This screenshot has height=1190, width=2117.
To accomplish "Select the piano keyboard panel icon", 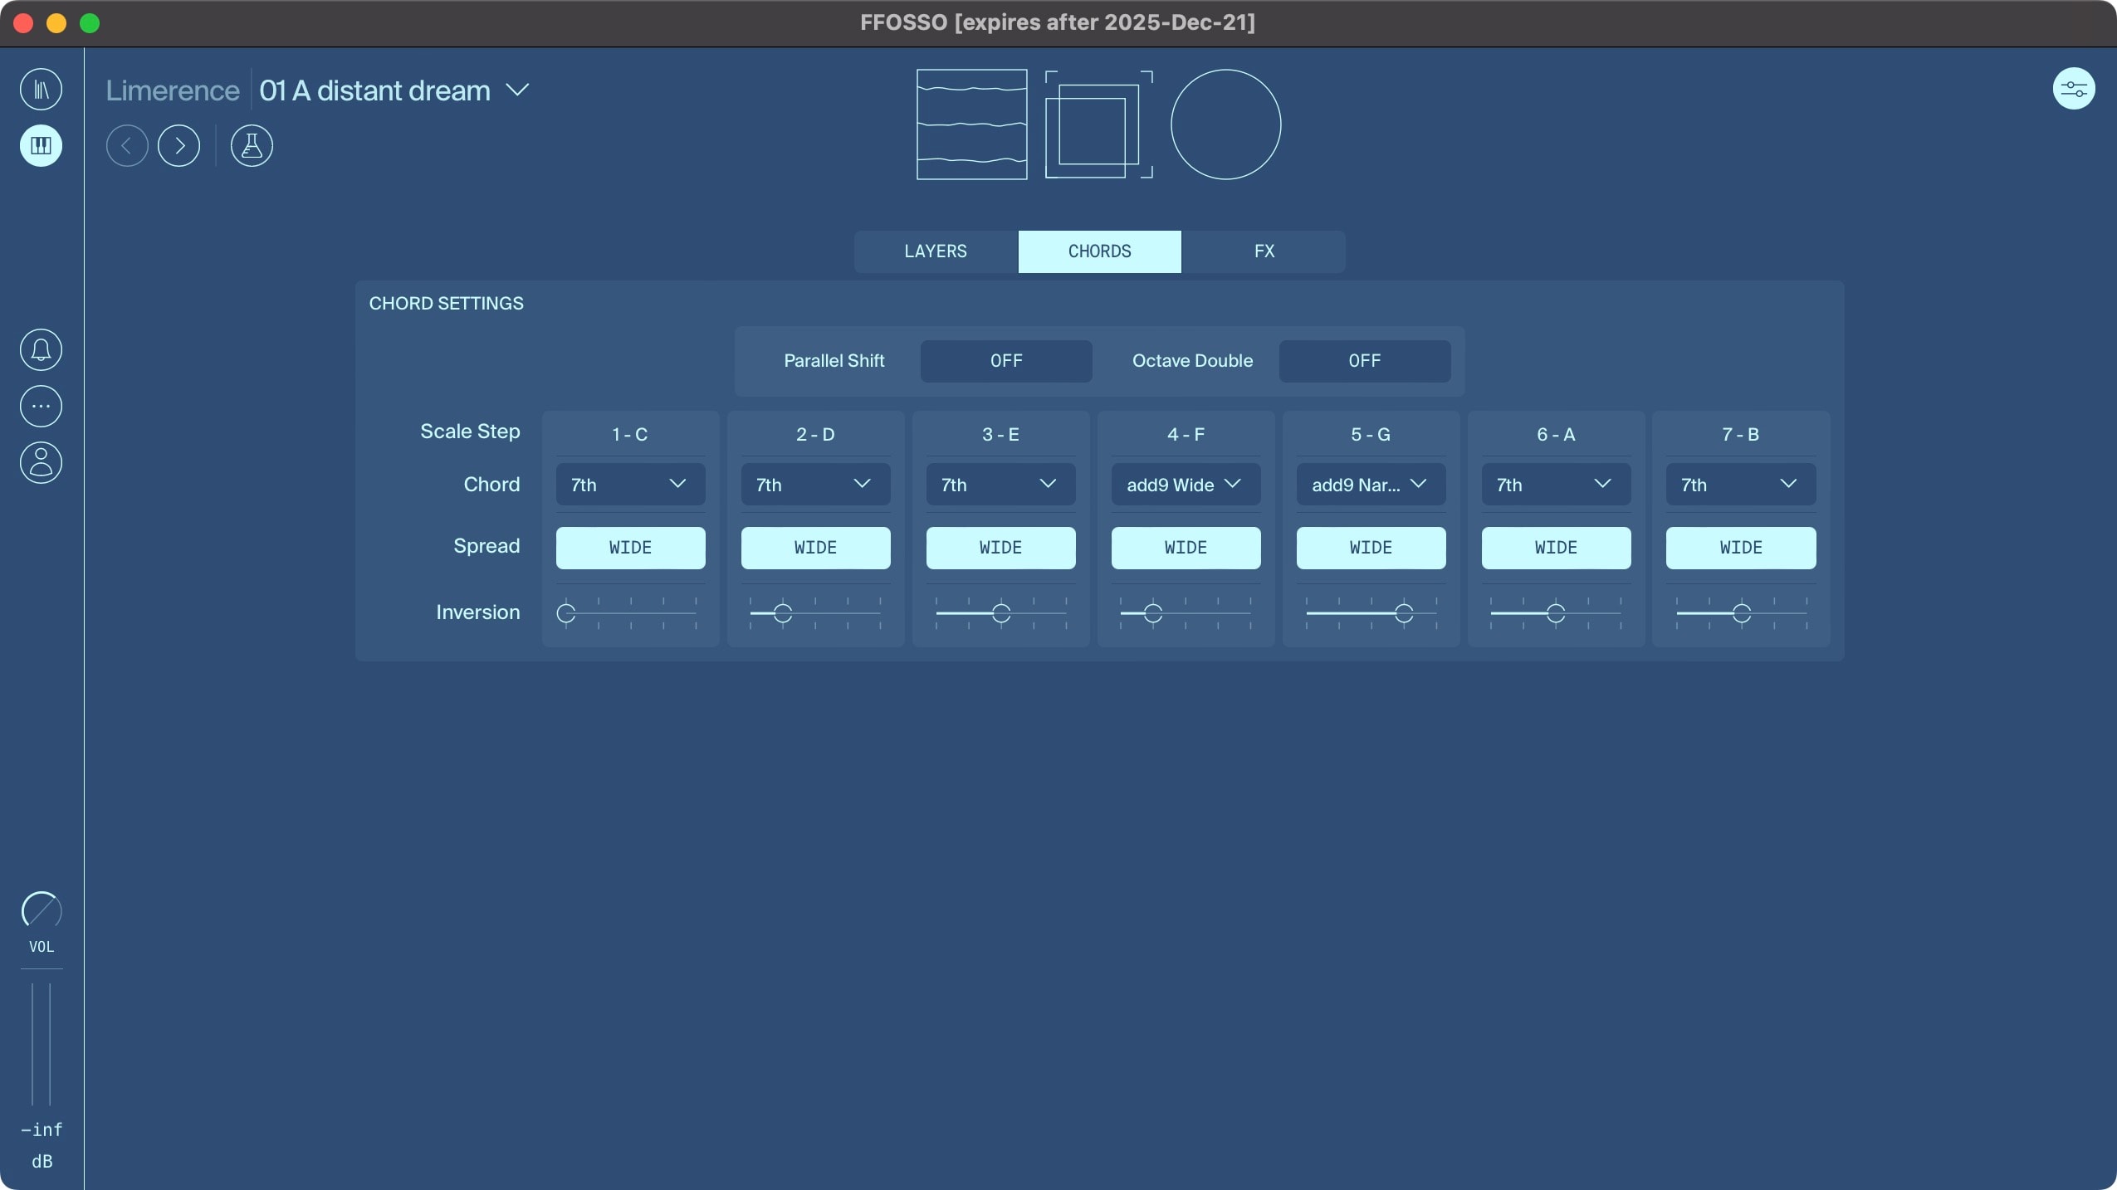I will 41,146.
